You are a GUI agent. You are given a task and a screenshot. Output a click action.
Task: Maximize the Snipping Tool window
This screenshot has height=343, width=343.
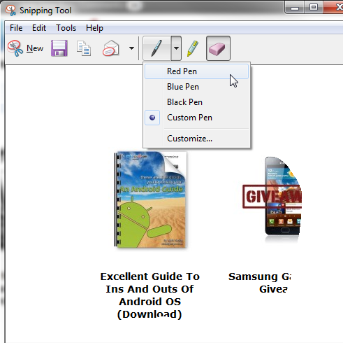pyautogui.click(x=314, y=8)
